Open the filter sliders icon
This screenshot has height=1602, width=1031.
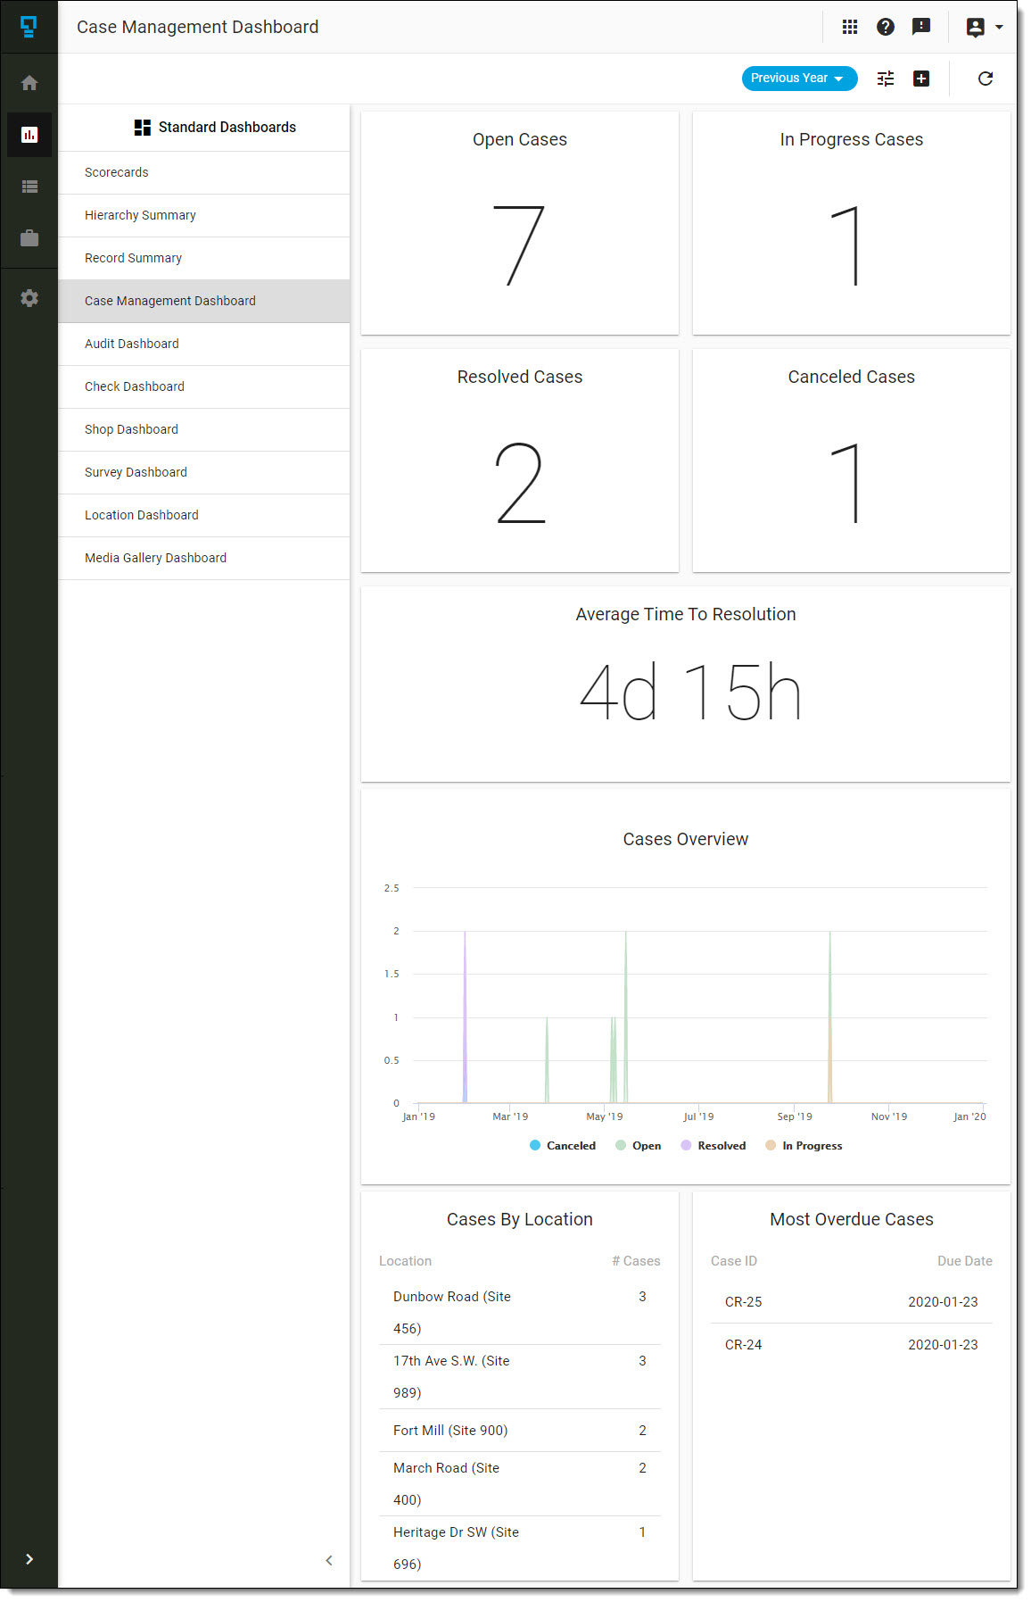point(886,79)
